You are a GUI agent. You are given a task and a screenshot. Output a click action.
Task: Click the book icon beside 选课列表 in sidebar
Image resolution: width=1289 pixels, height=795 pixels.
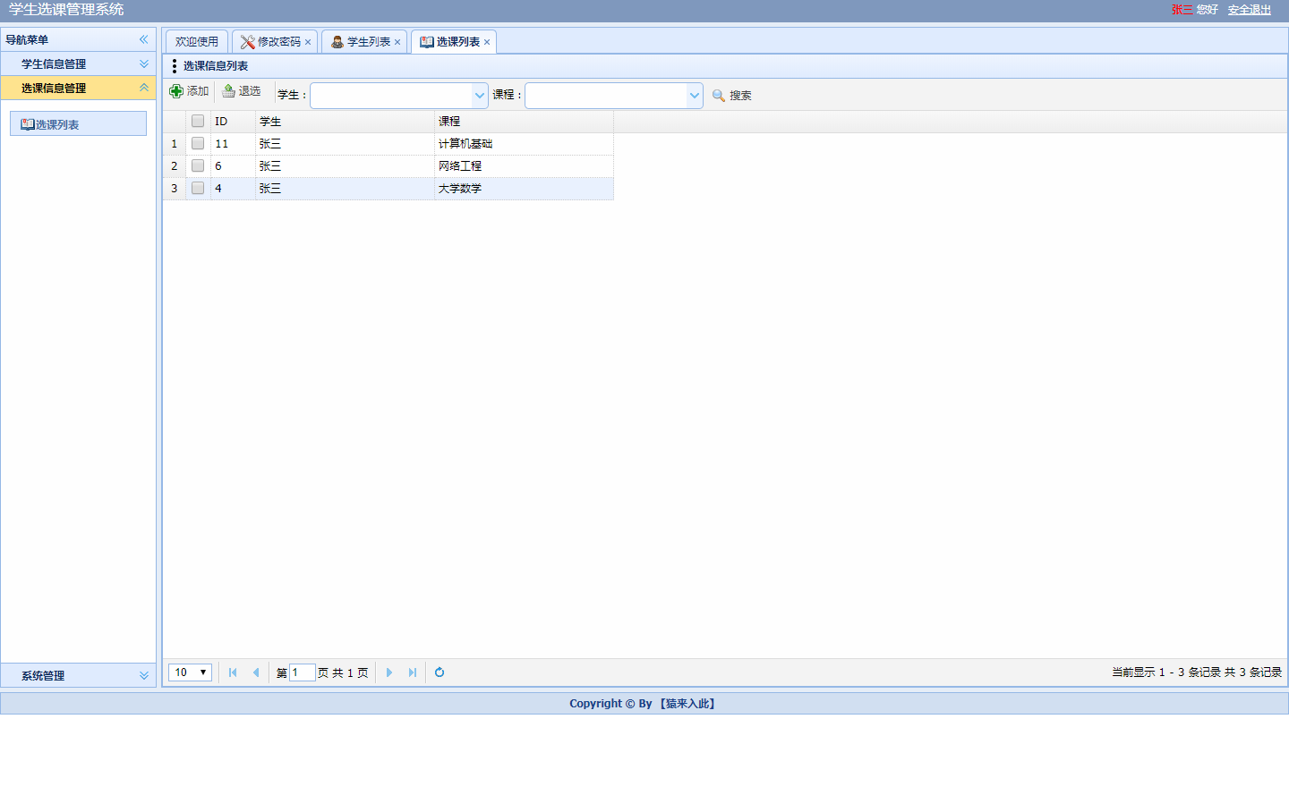(x=28, y=124)
